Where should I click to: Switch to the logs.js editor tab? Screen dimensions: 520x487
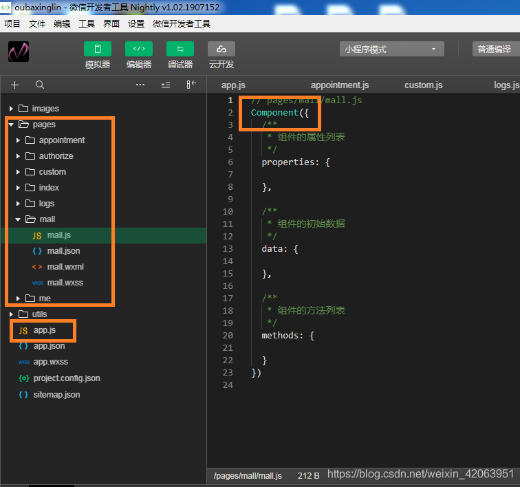pyautogui.click(x=506, y=85)
